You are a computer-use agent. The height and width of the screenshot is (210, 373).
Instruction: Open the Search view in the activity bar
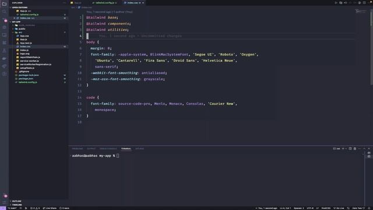[x=4, y=12]
